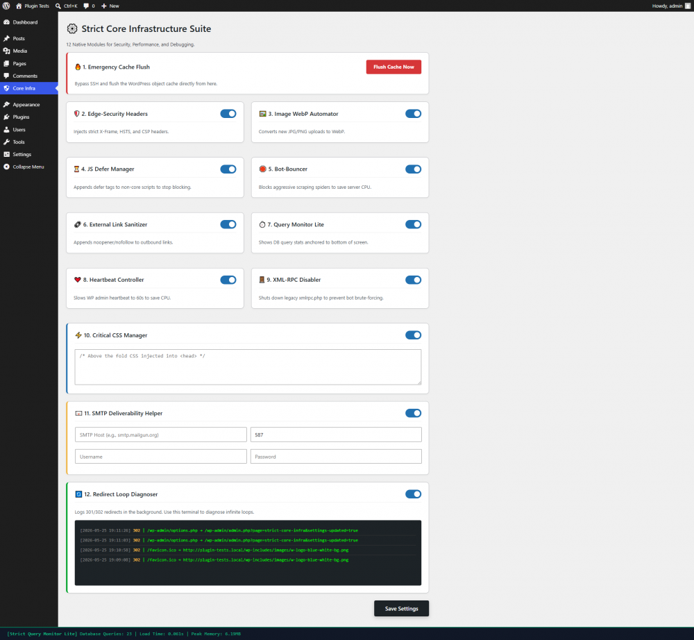Click the Comments icon in the sidebar
Viewport: 694px width, 640px height.
(7, 76)
